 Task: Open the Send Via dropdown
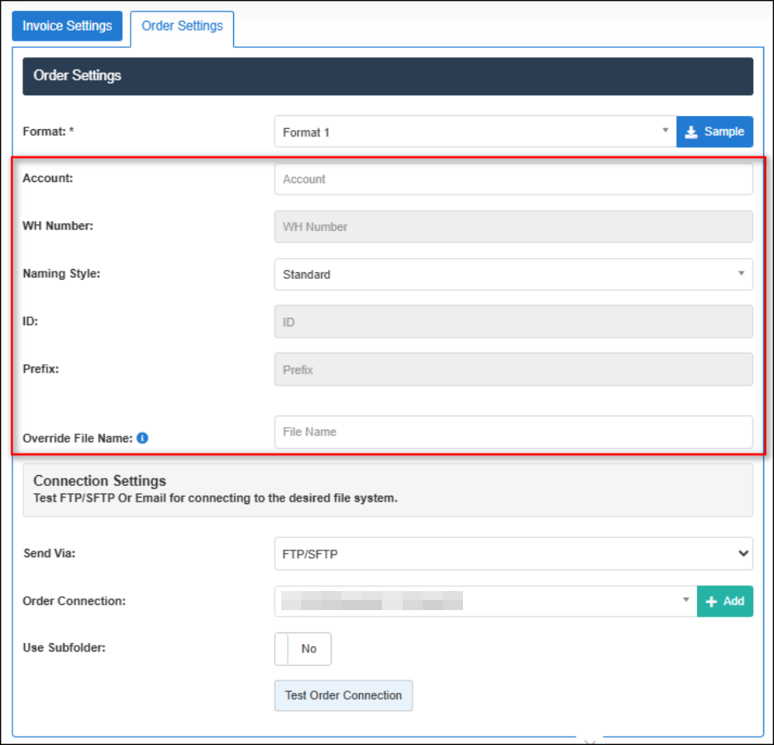click(x=513, y=554)
